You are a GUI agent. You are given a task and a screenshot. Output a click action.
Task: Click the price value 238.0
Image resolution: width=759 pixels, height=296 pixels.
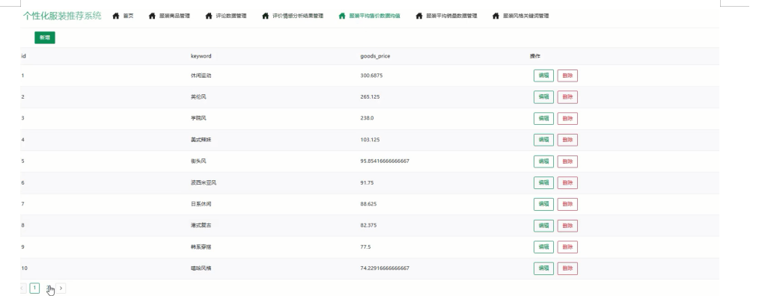pos(367,119)
